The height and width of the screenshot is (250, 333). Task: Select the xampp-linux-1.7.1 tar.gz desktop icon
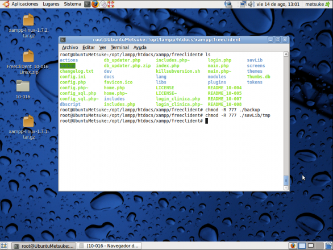pos(28,127)
